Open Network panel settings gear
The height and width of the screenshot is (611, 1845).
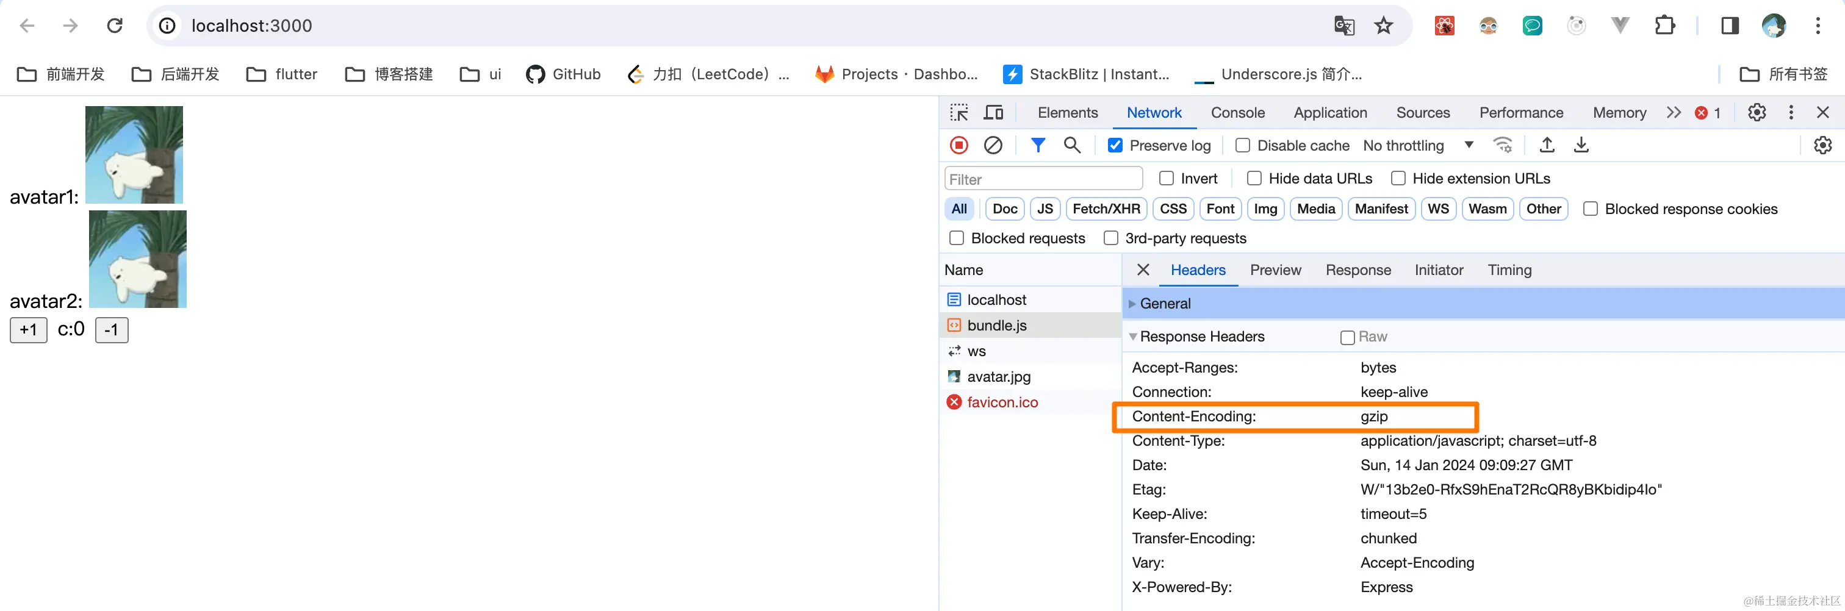tap(1823, 145)
